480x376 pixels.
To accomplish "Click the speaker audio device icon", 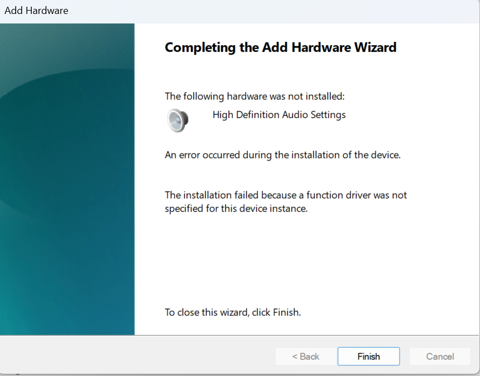I will [x=178, y=120].
